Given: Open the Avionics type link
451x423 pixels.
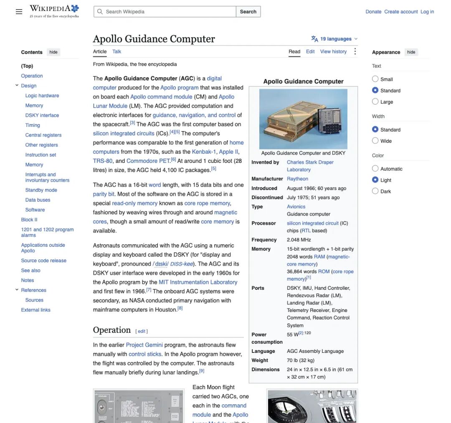Looking at the screenshot, I should 296,206.
